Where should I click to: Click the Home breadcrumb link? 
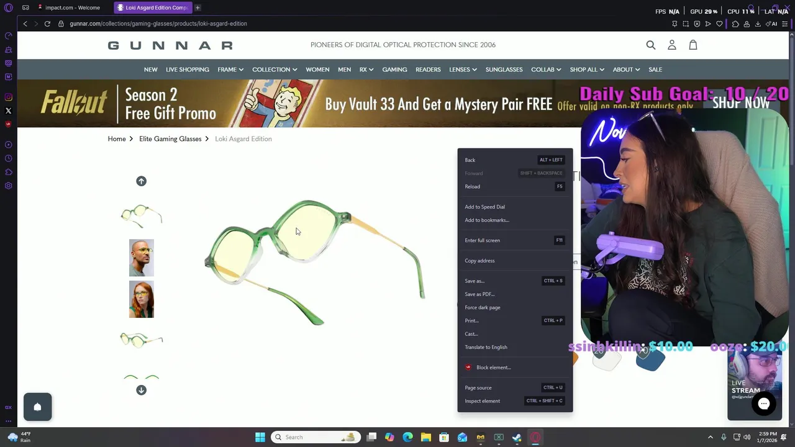pos(117,139)
